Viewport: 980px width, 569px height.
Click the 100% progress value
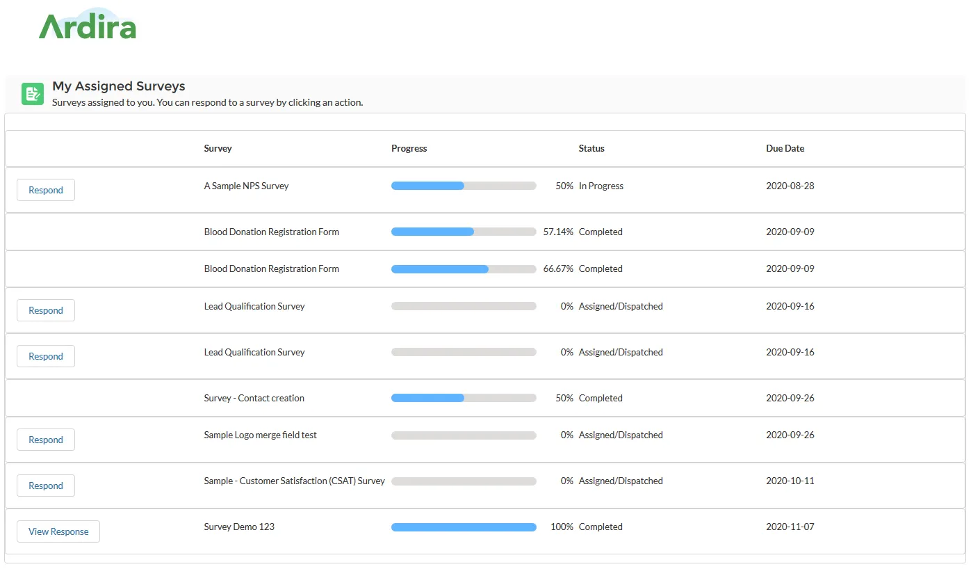pyautogui.click(x=562, y=527)
